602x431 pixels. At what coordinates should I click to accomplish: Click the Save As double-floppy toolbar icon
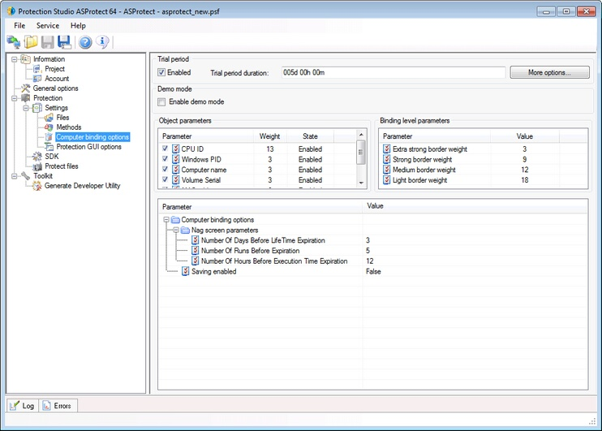pyautogui.click(x=65, y=42)
